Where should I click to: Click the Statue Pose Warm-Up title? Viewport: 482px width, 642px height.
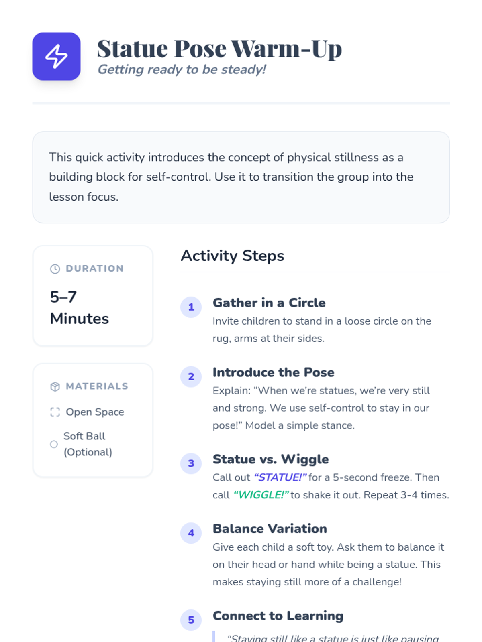point(219,49)
